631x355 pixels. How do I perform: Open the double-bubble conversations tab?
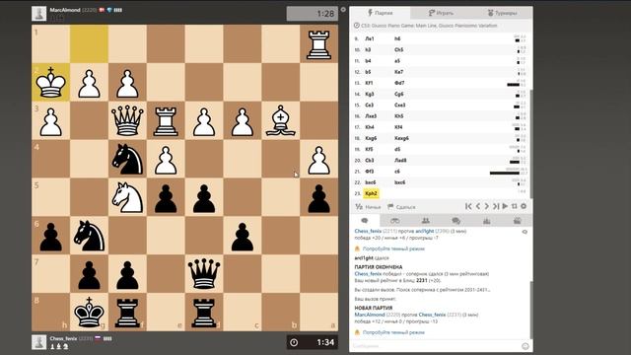(456, 221)
